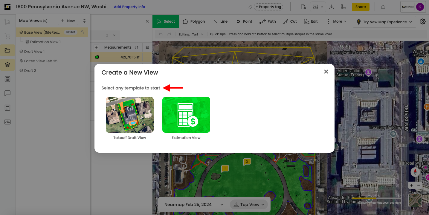Open the ruler measurement icon in header
Screen dimensions: 429x215
(x=343, y=7)
